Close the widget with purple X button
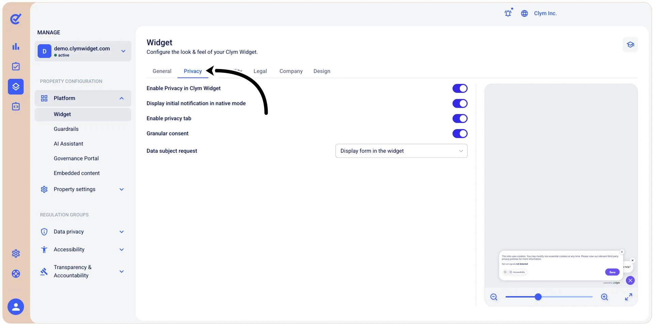The width and height of the screenshot is (653, 325). [x=630, y=280]
